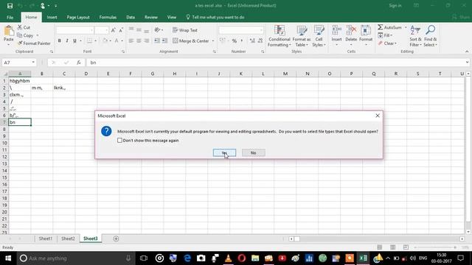Viewport: 472px width, 265px height.
Task: Toggle Underline formatting
Action: [x=74, y=40]
